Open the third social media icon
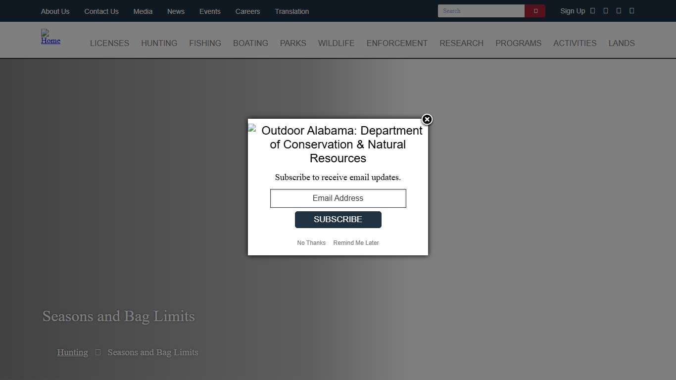 coord(618,10)
